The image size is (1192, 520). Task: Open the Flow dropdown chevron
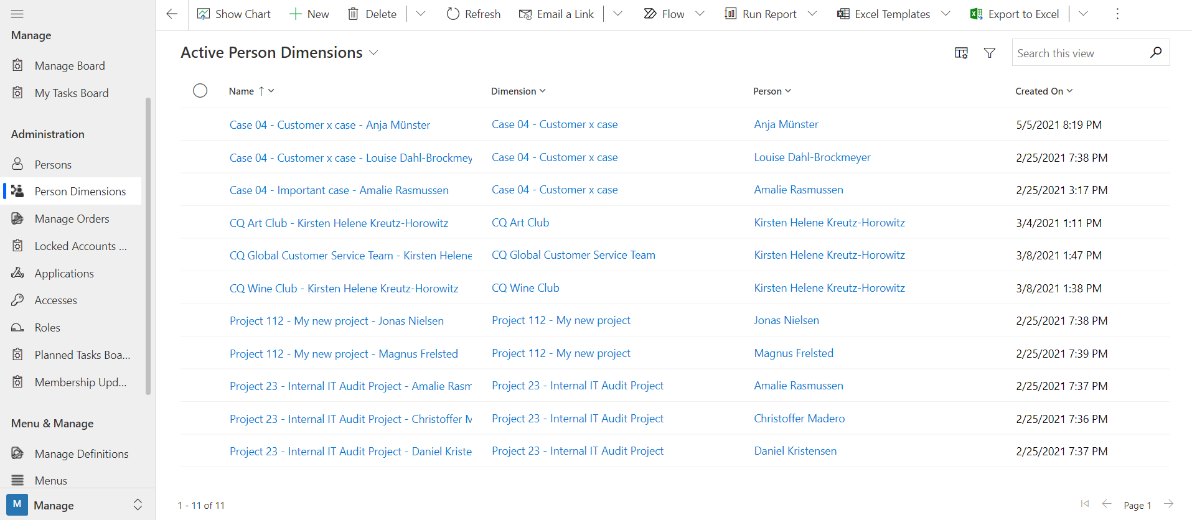pos(700,14)
